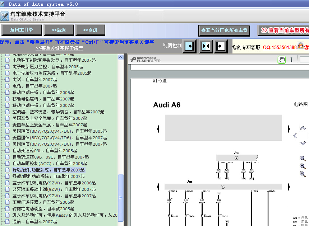Click the 返回主目录 button

[x=22, y=30]
